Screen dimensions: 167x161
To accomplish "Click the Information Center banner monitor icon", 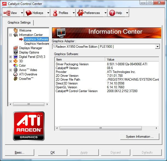I will (x=61, y=33).
